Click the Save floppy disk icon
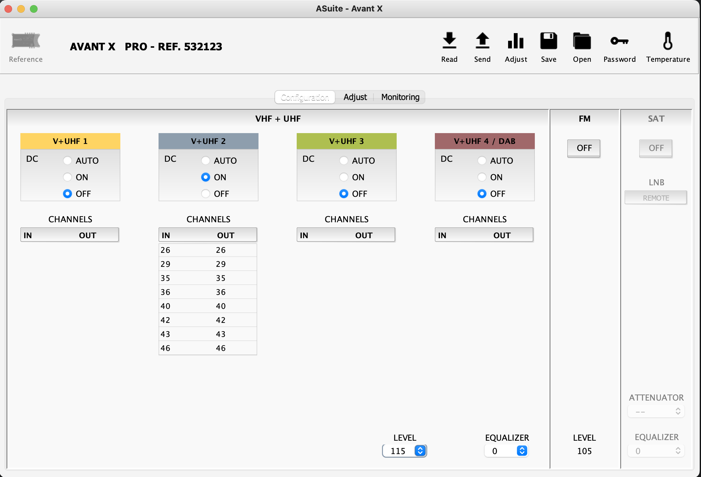701x477 pixels. tap(549, 41)
